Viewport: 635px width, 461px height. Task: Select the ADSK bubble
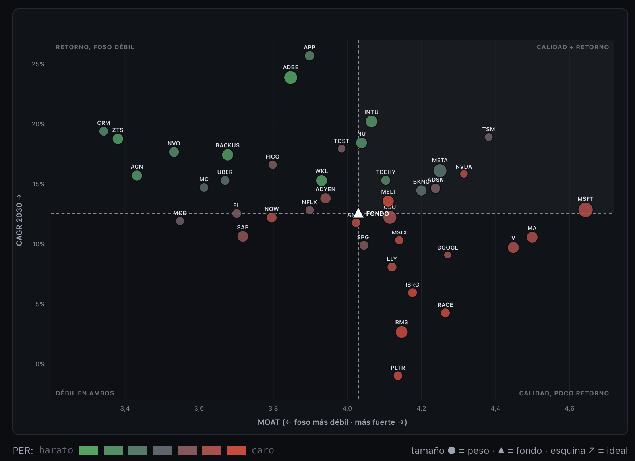[x=436, y=188]
